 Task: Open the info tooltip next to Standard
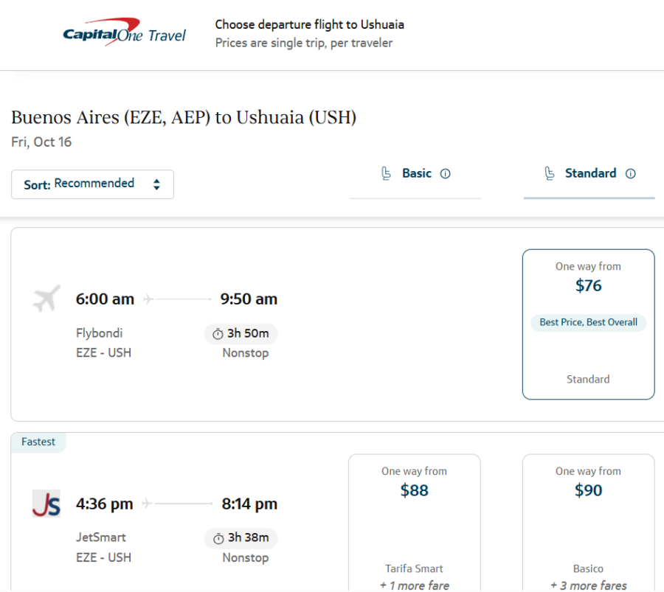tap(631, 173)
